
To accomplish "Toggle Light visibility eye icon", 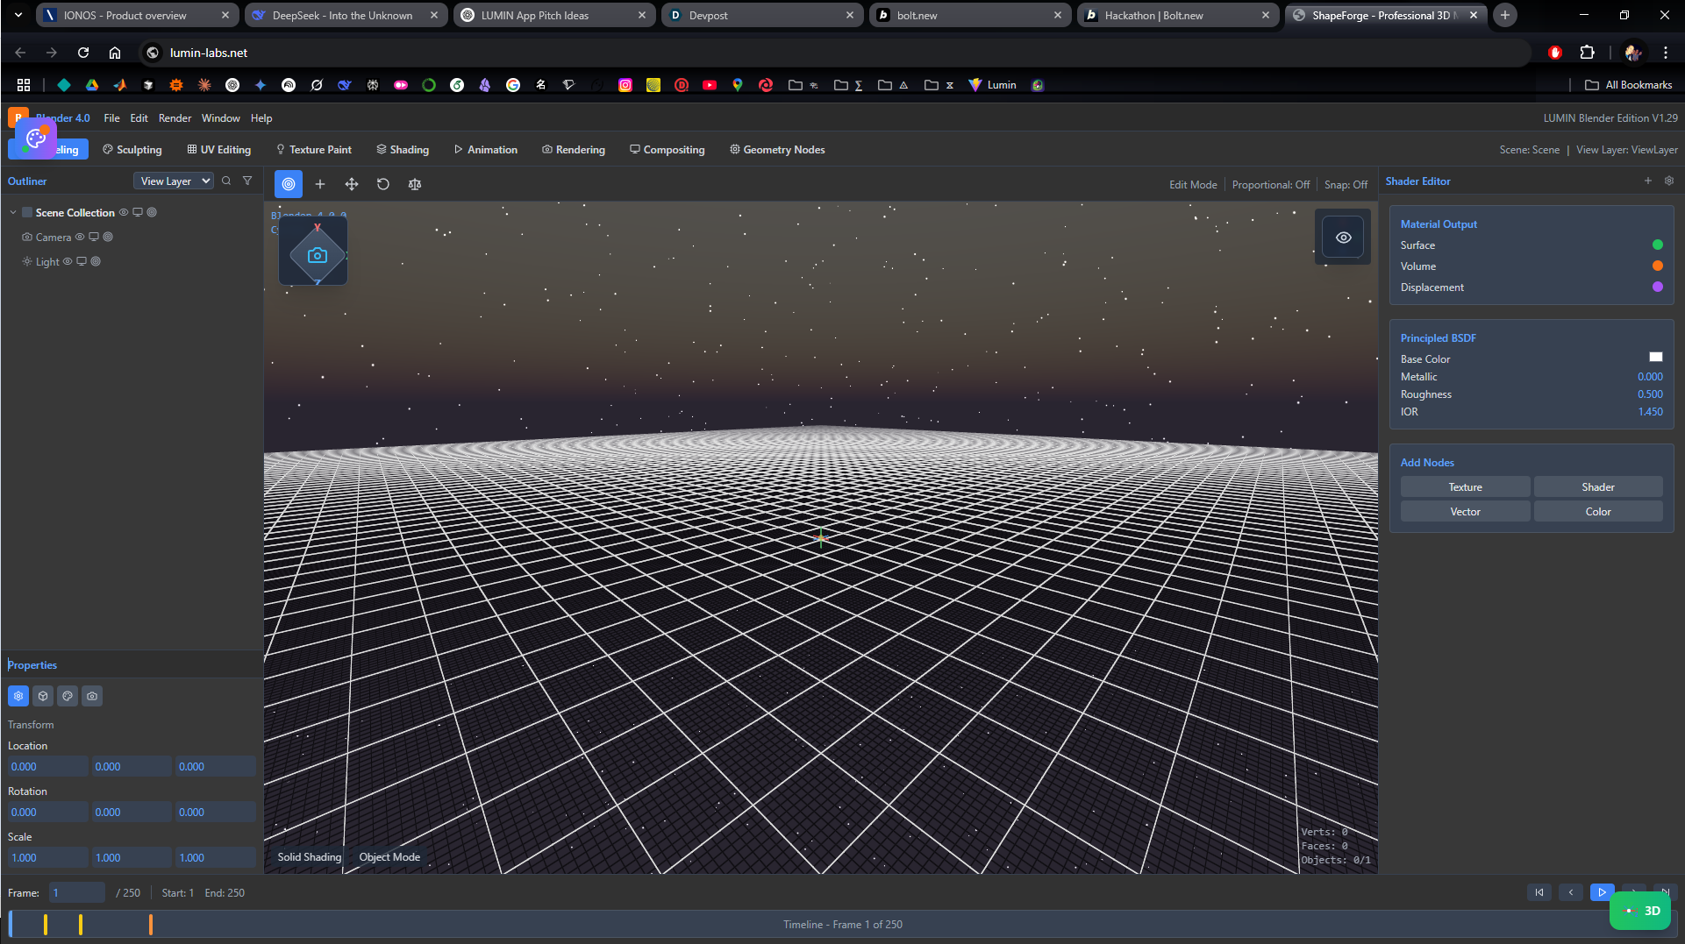I will [68, 261].
